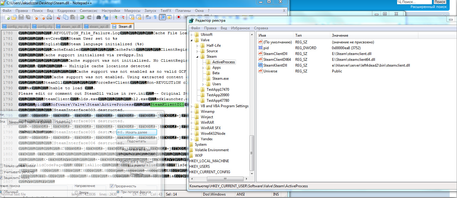
Task: Click the Save All toolbar icon
Action: (28, 17)
